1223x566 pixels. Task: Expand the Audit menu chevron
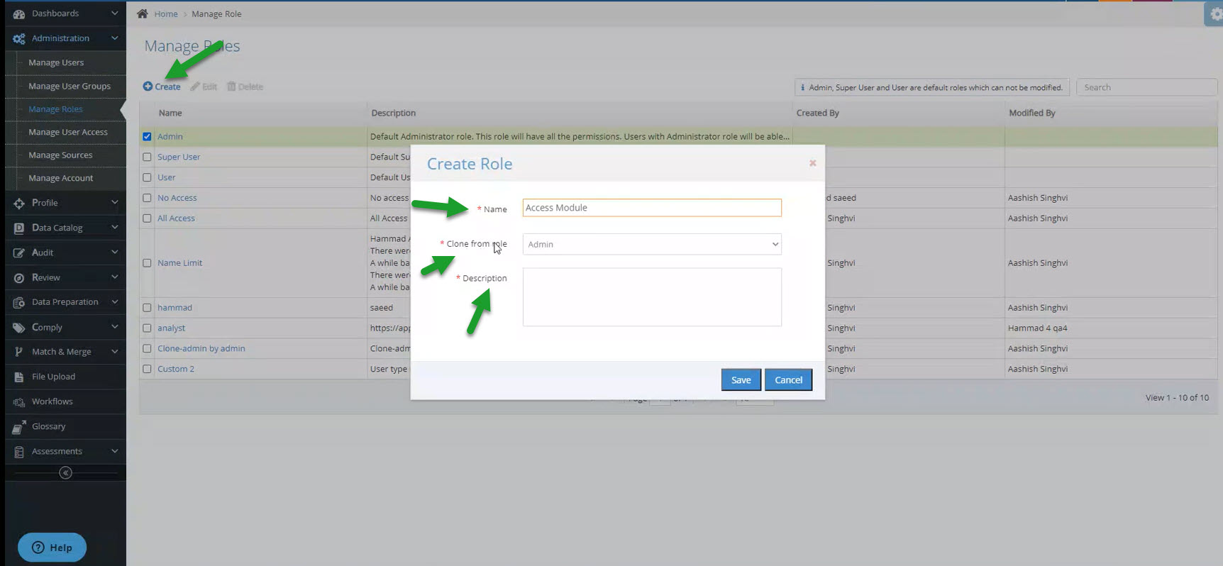coord(114,253)
